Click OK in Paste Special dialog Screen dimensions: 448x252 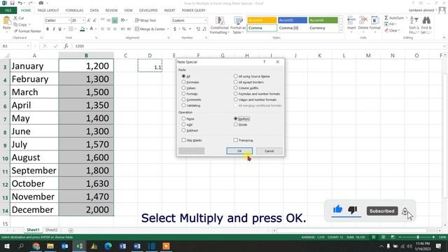coord(239,151)
